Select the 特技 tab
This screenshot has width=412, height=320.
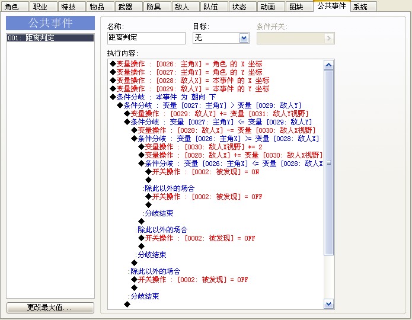point(72,7)
